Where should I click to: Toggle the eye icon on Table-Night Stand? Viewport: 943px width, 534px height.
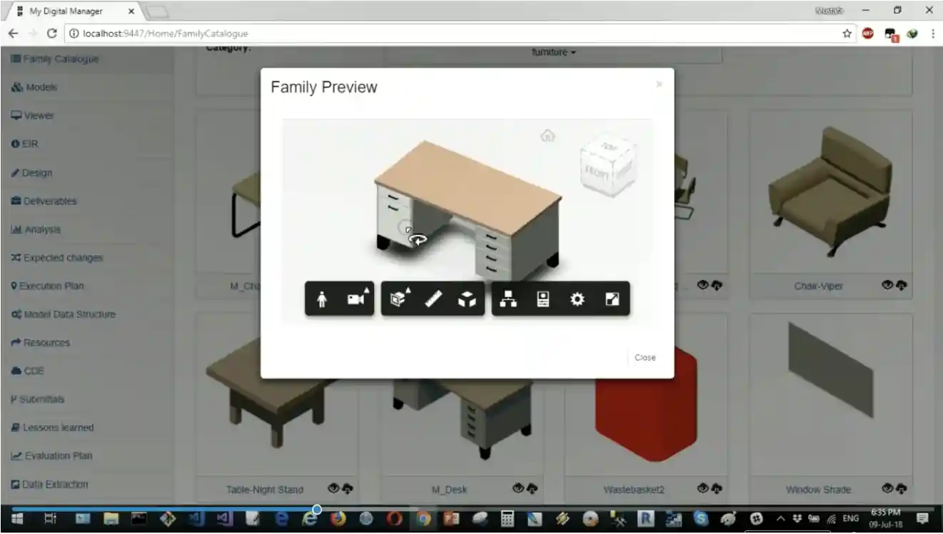[x=333, y=488]
